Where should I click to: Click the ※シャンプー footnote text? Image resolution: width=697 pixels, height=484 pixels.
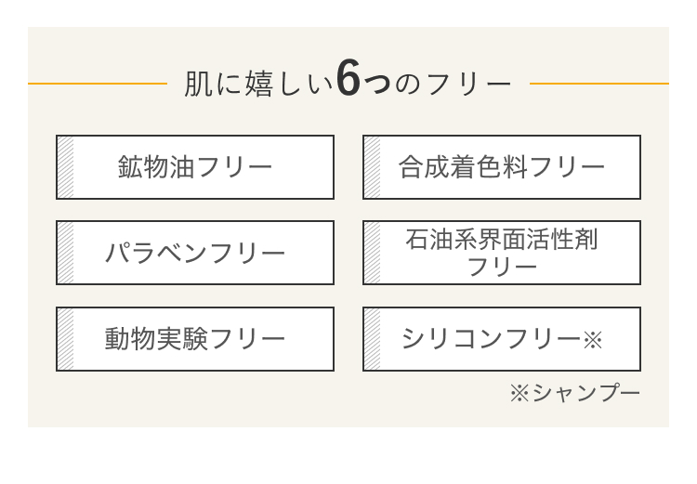575,393
